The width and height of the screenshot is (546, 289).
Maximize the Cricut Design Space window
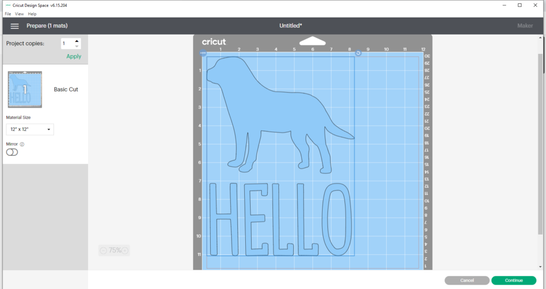pos(519,5)
